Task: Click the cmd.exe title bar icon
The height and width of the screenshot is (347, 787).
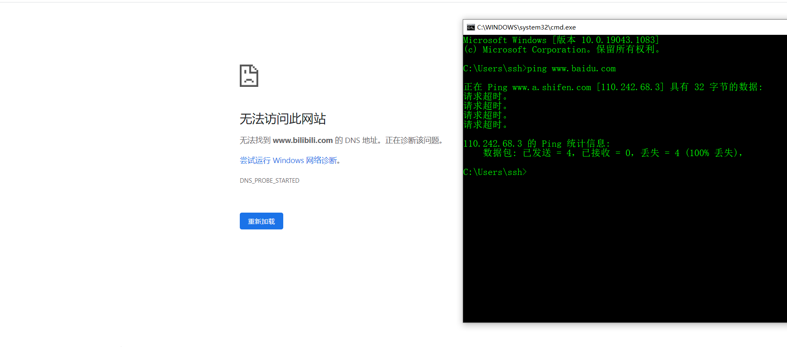Action: [x=471, y=27]
